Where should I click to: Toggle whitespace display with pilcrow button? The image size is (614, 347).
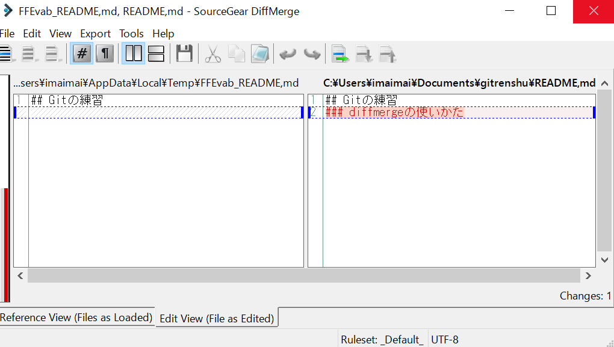(x=105, y=54)
